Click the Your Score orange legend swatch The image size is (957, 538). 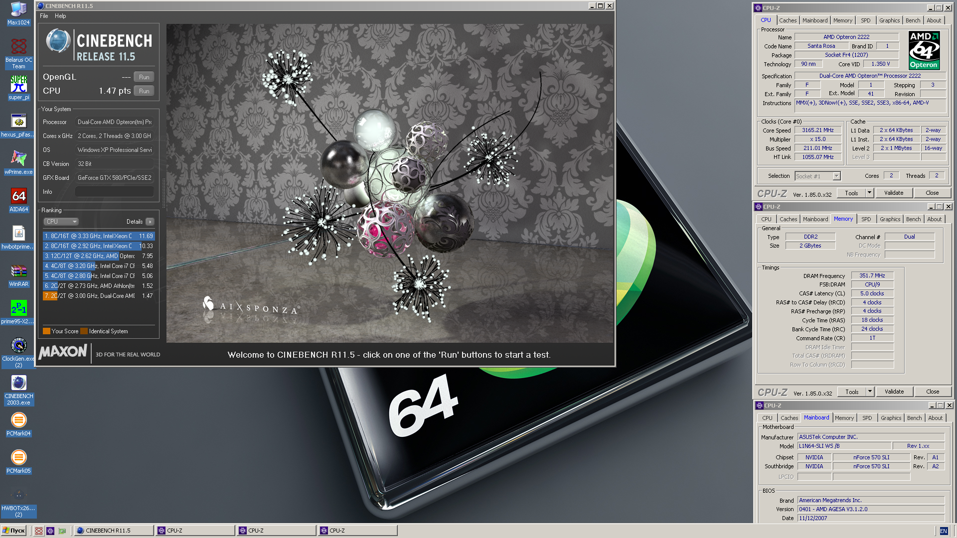46,331
